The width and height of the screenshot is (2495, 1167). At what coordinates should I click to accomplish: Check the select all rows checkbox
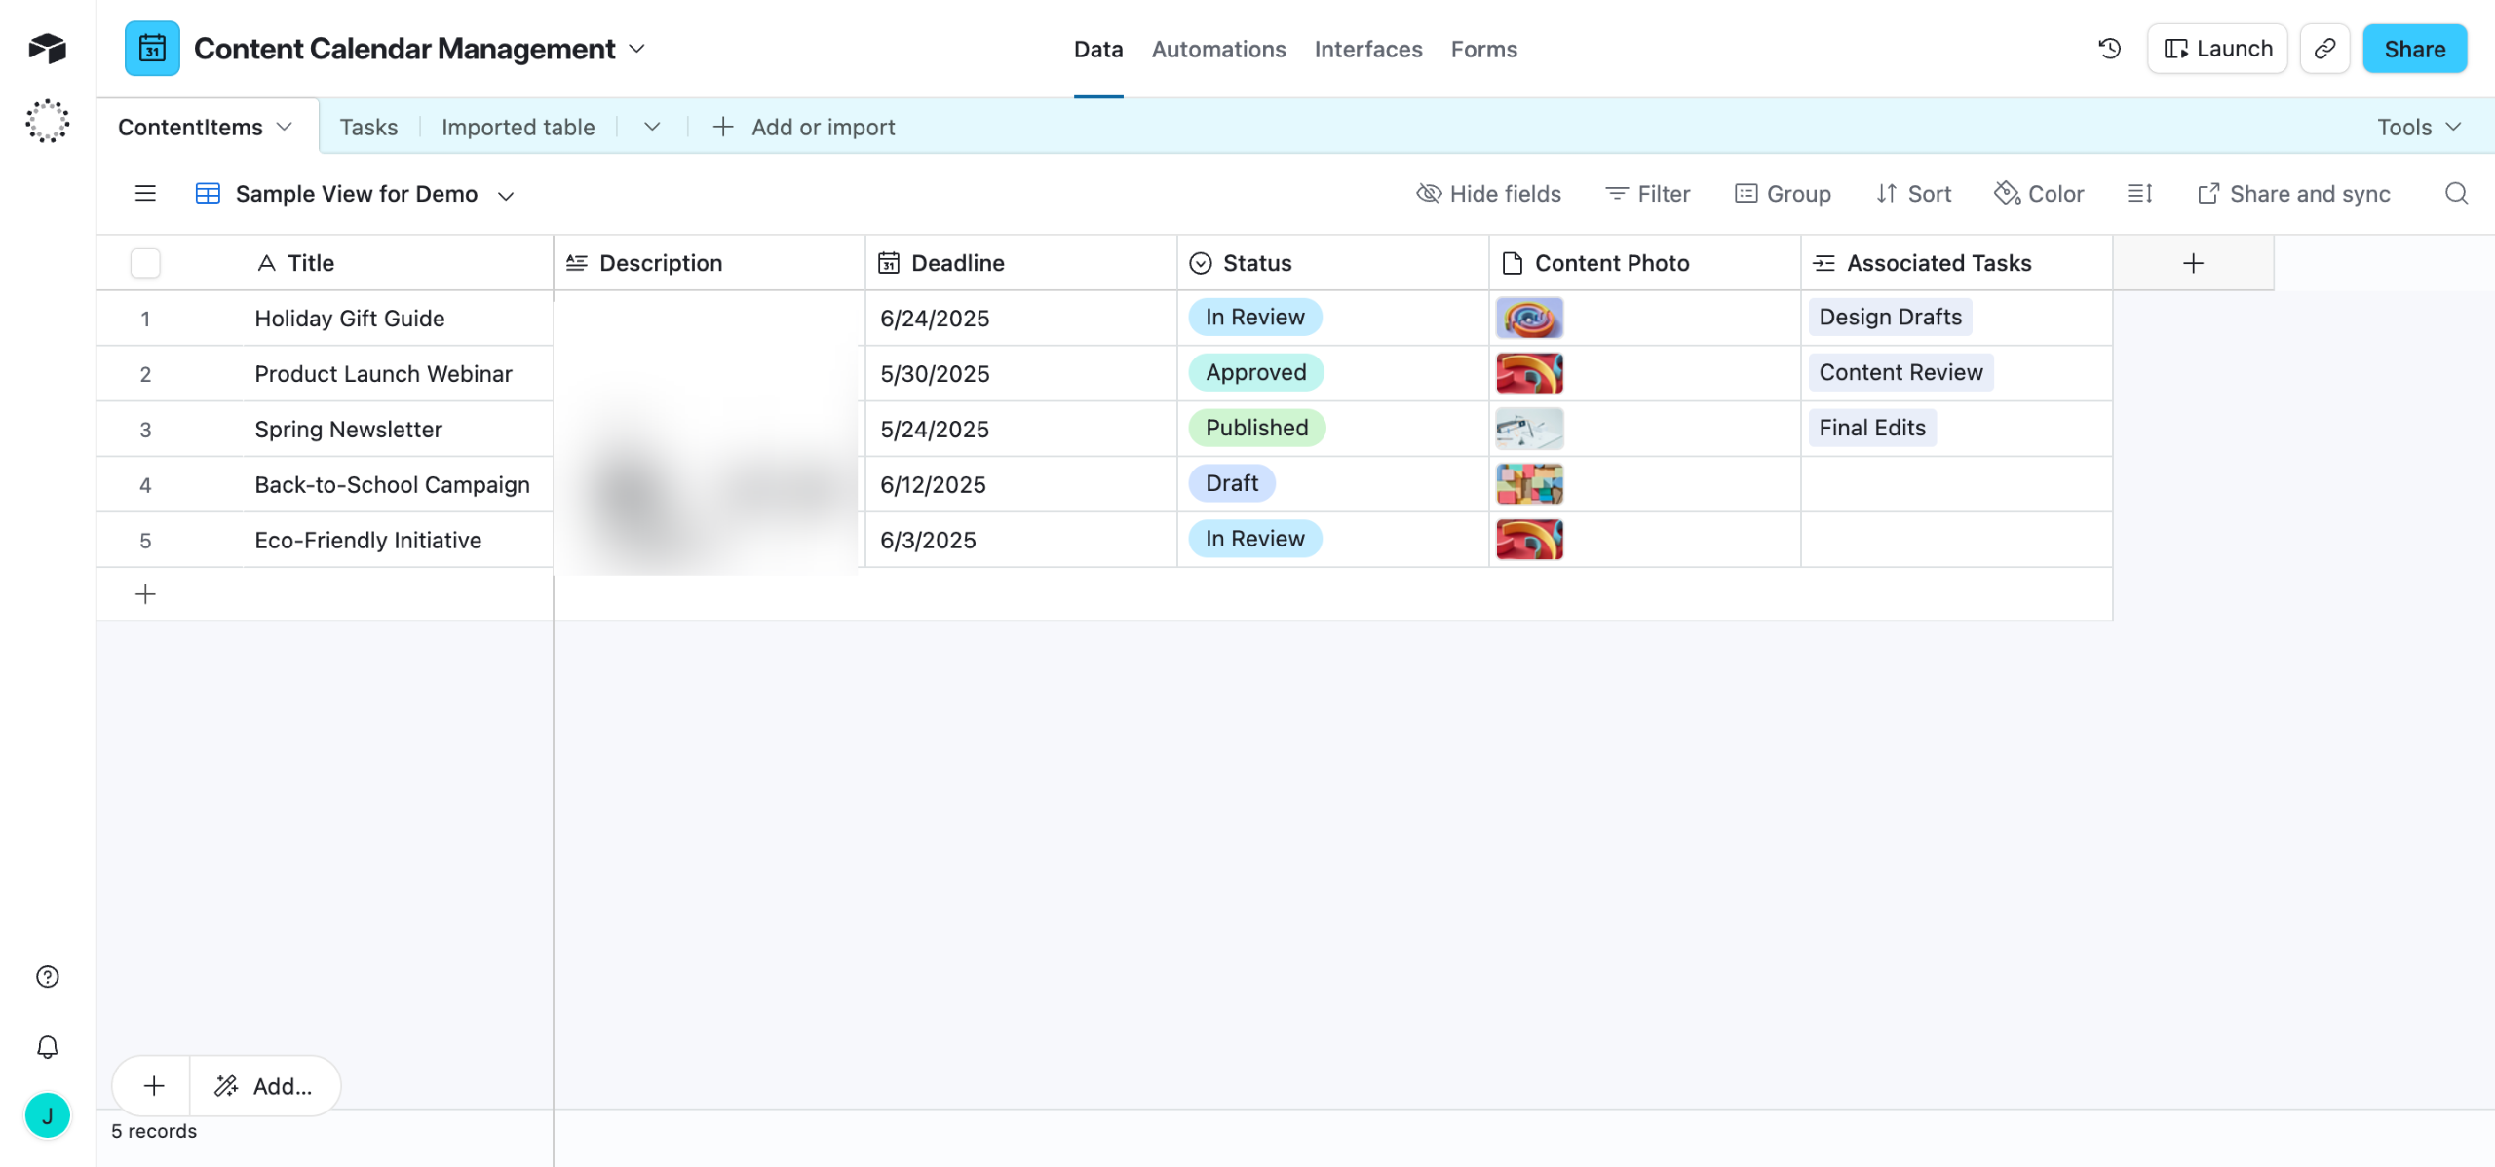145,263
